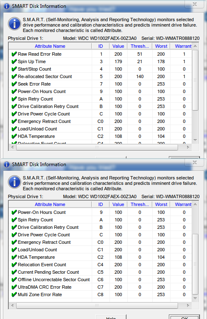Sort by Attribute Name column in upper dialog

click(x=50, y=46)
